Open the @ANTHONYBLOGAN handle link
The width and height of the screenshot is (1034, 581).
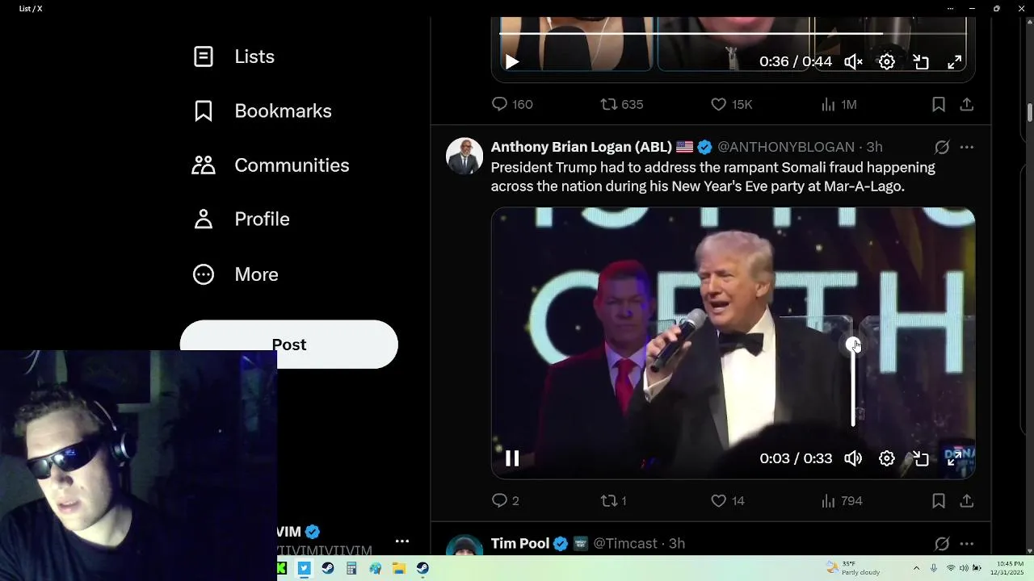coord(786,147)
